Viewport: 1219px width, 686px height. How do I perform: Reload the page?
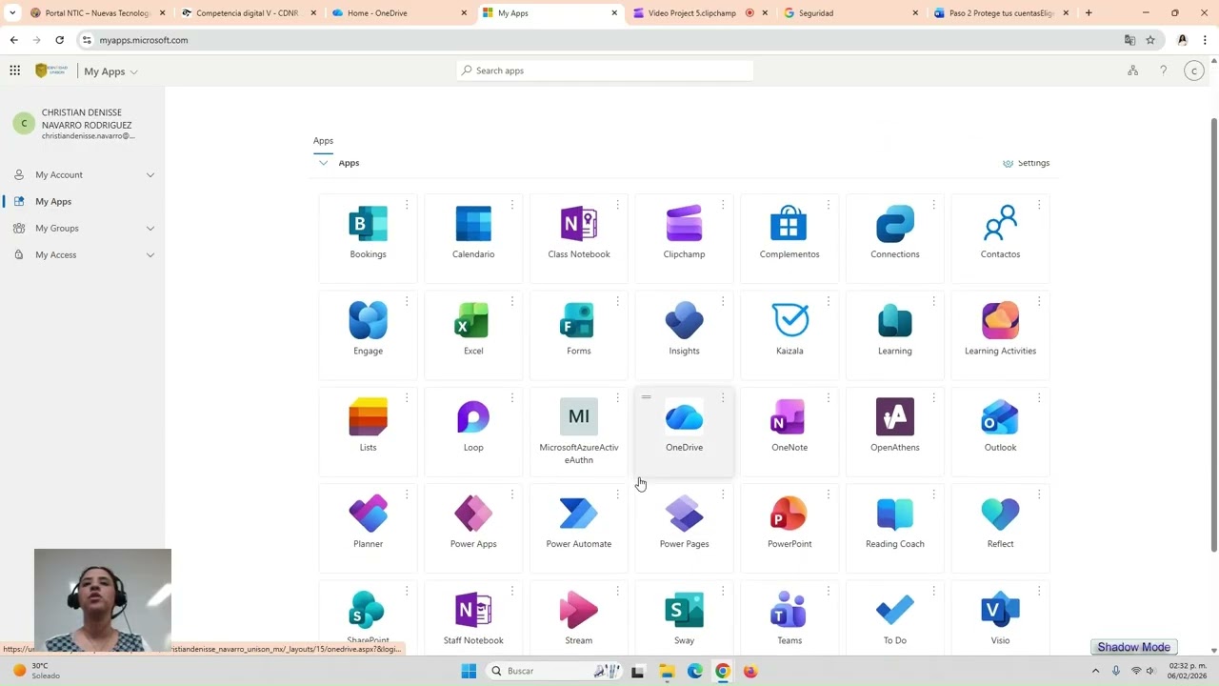click(x=59, y=40)
